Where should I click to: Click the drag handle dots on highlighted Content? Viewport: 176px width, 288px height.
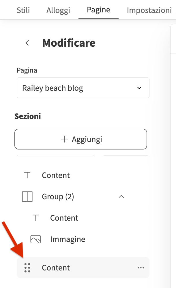[27, 268]
